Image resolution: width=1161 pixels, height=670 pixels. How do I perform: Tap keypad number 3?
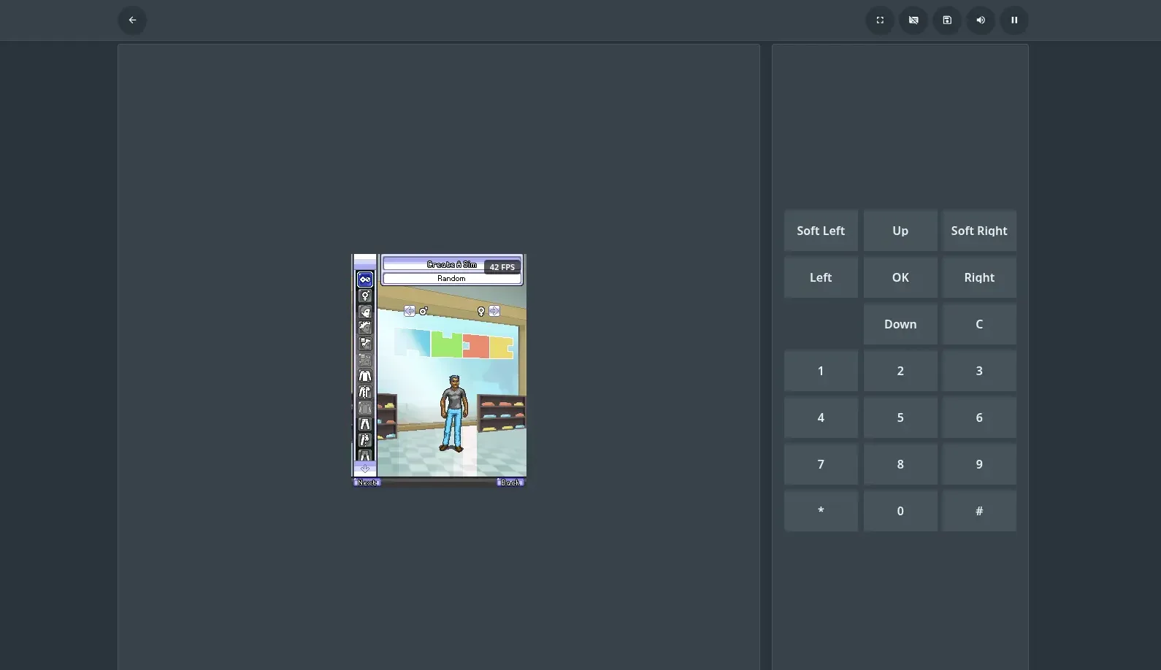coord(979,371)
